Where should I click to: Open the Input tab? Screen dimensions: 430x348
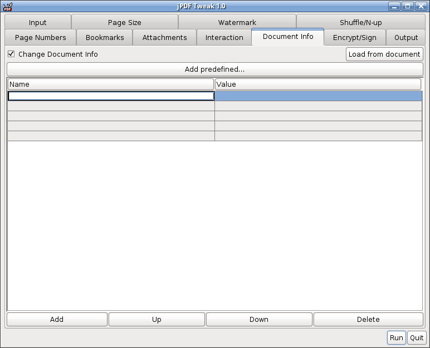[38, 22]
